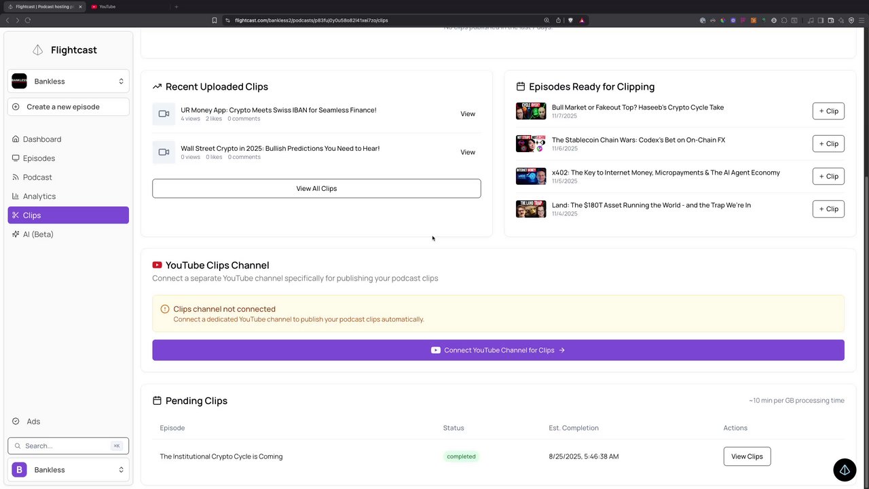Viewport: 869px width, 489px height.
Task: View the UR Money App clip
Action: click(468, 114)
